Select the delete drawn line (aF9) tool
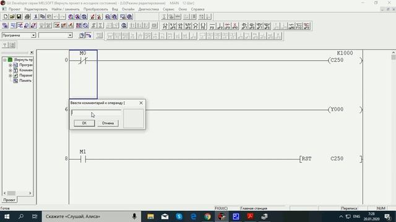This screenshot has width=396, height=222. click(307, 26)
